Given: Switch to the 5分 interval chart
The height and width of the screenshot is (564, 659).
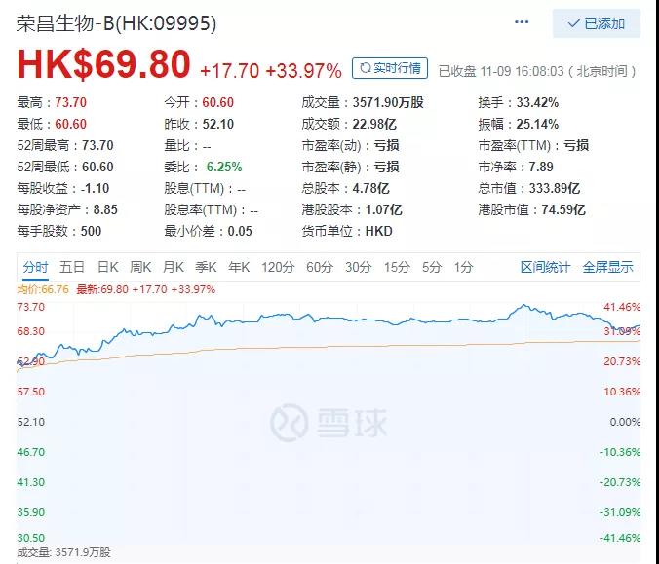Looking at the screenshot, I should coord(432,267).
